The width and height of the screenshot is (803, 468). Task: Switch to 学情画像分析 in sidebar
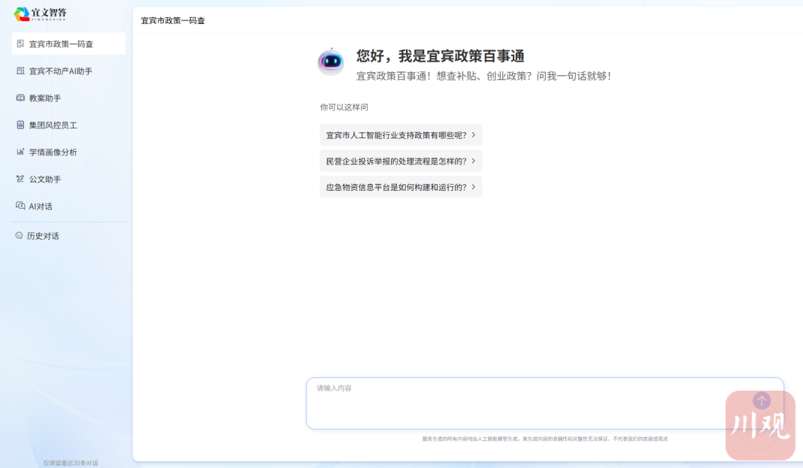(53, 152)
